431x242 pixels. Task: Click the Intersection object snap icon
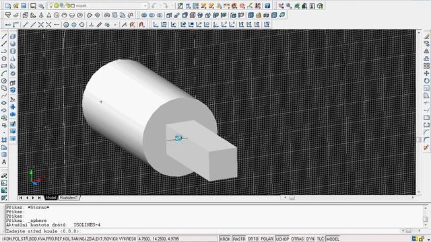coord(40,24)
